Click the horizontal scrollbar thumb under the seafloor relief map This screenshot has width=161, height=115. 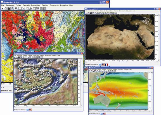point(27,107)
